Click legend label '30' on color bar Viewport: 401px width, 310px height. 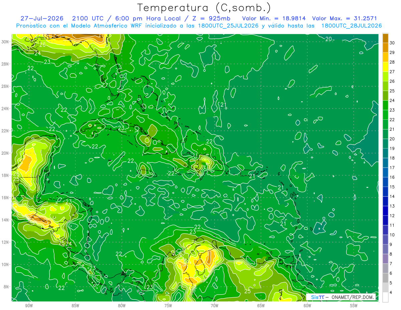(392, 42)
